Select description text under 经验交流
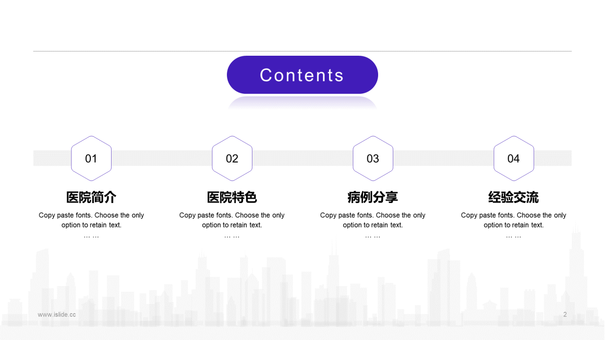 click(514, 225)
